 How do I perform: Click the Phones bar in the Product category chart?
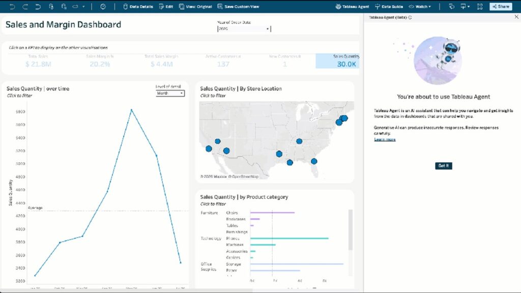pyautogui.click(x=290, y=238)
